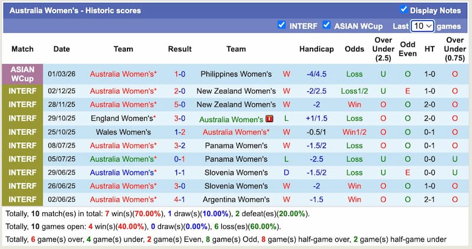Screen dimensions: 472x249
Task: Click the Odds column header
Action: click(355, 49)
